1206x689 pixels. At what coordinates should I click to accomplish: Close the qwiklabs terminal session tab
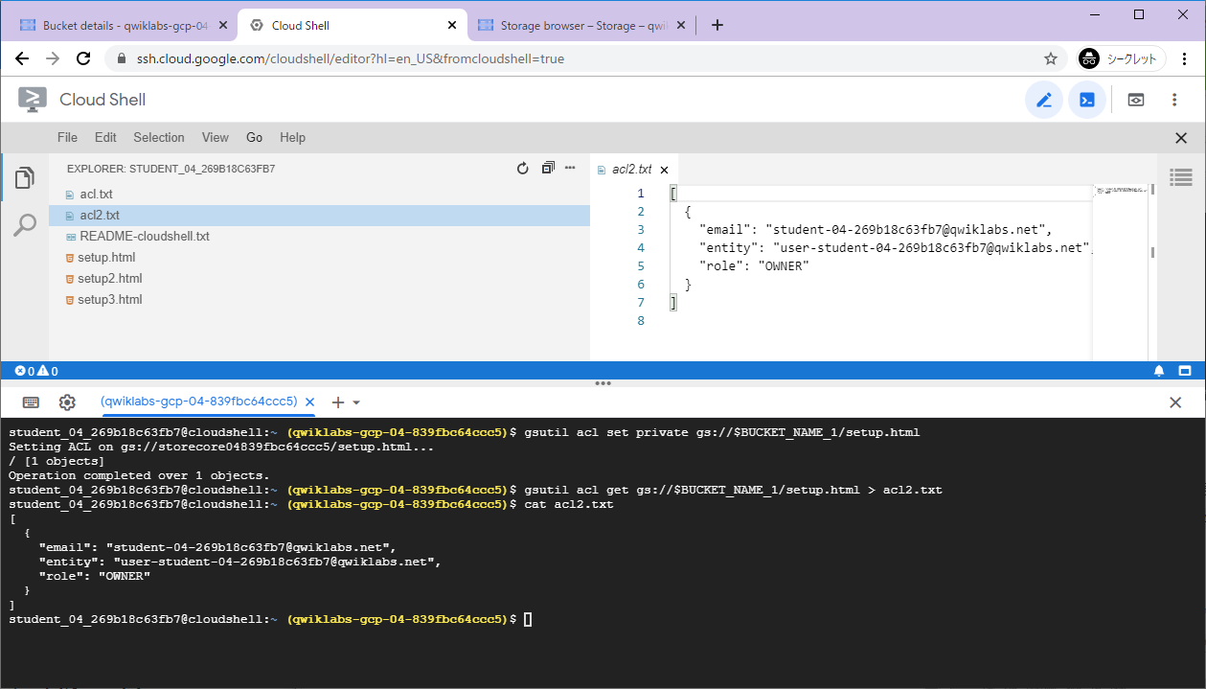309,402
